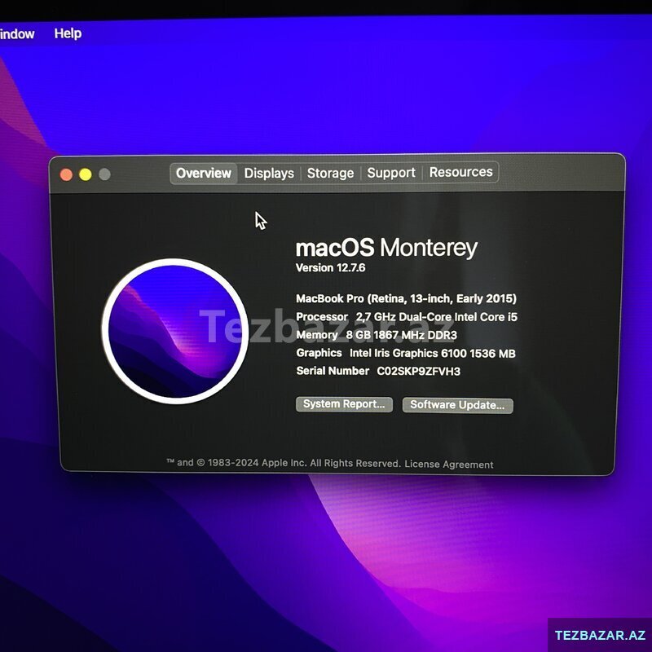This screenshot has width=652, height=652.
Task: Click the System Report button
Action: click(344, 404)
